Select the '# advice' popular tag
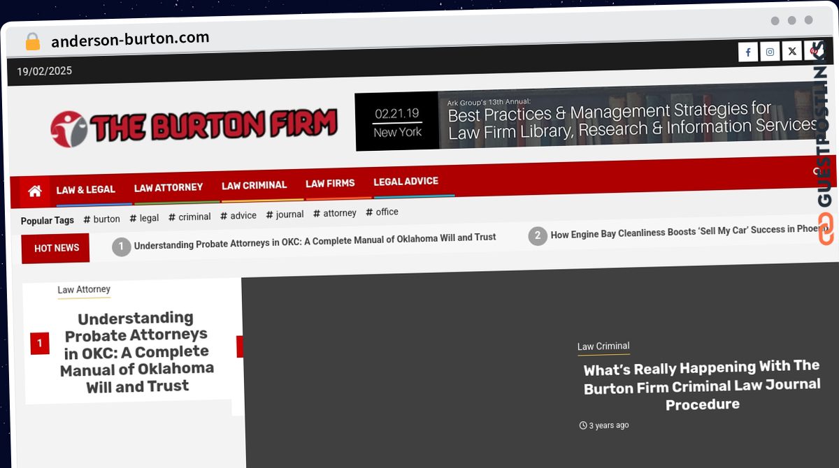This screenshot has width=839, height=468. (238, 216)
